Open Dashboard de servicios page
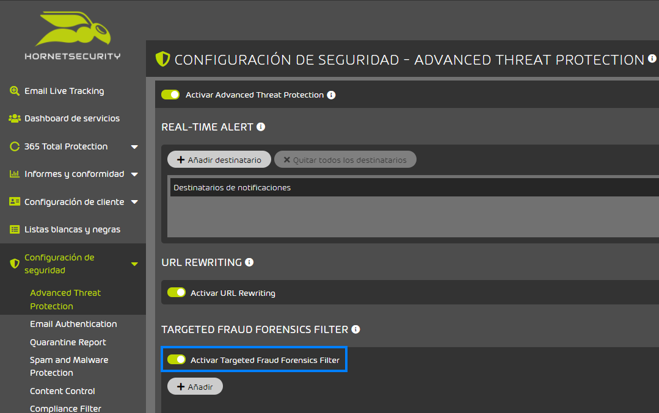Screen dimensions: 659x413 [72, 118]
